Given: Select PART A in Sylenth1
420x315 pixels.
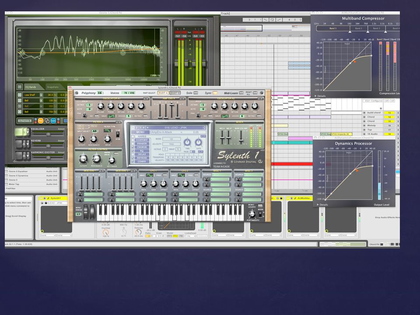Looking at the screenshot, I should (x=163, y=93).
